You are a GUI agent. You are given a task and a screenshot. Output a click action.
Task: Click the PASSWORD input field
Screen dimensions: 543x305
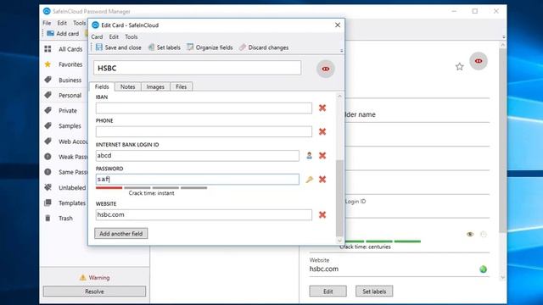pyautogui.click(x=198, y=179)
